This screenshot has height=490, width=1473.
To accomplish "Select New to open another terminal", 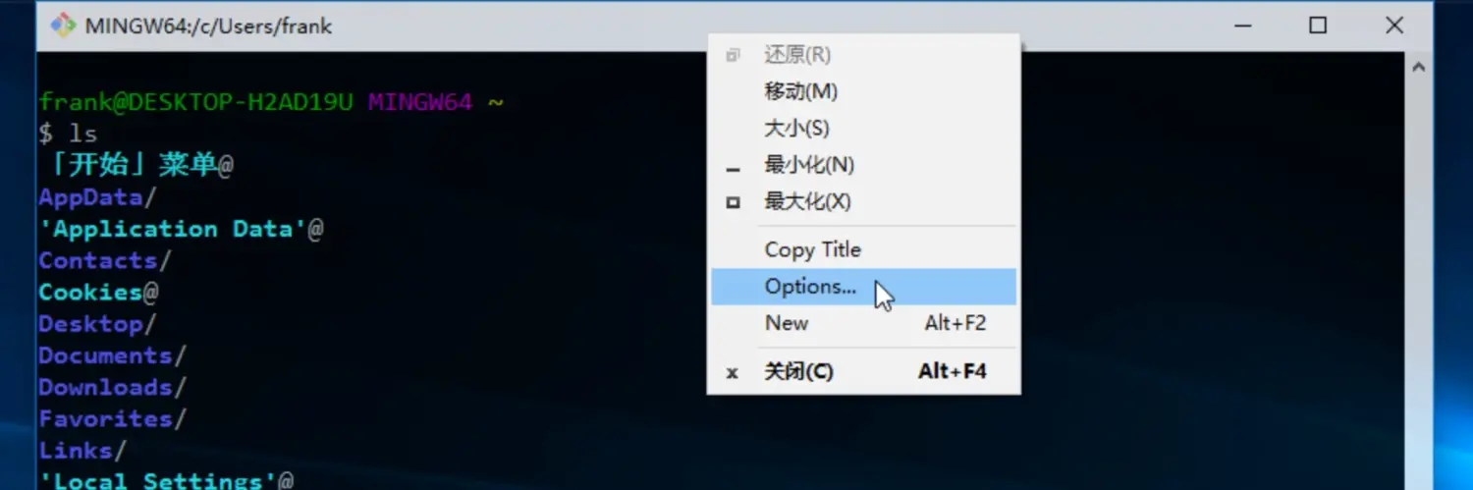I will 787,323.
